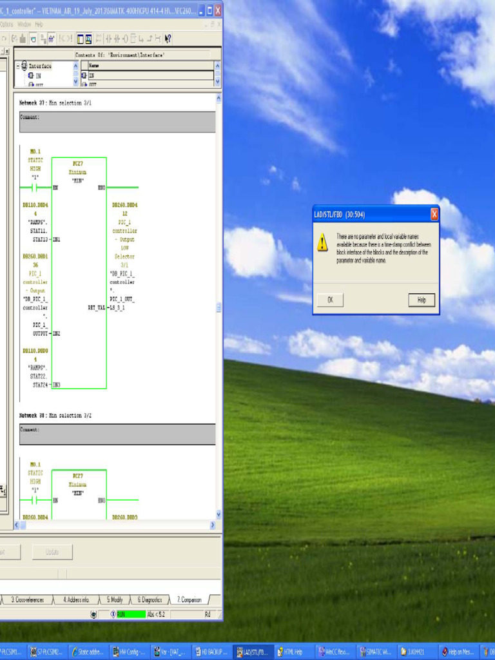Click OK in the LAD/STL/FBD warning dialog
This screenshot has height=660, width=495.
tap(330, 300)
